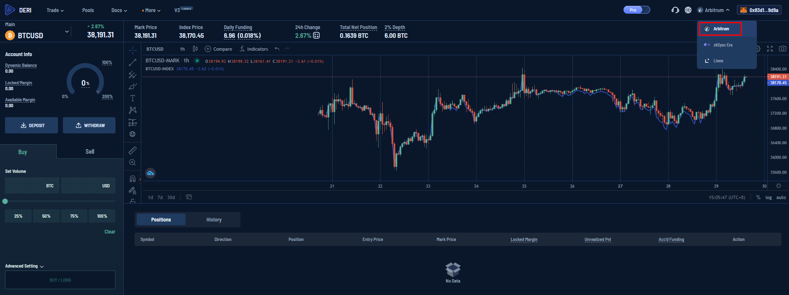Select the ruler measure tool

133,150
